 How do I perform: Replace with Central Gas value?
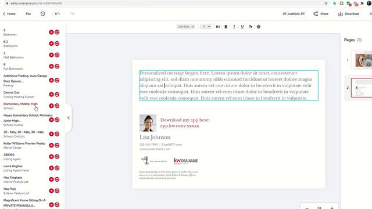[57, 94]
